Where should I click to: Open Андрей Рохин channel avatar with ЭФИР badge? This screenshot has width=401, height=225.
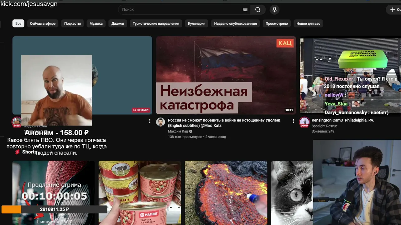[17, 122]
